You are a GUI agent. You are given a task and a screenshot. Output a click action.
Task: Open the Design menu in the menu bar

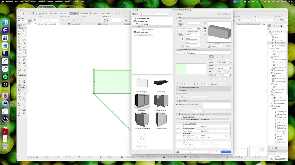point(33,2)
